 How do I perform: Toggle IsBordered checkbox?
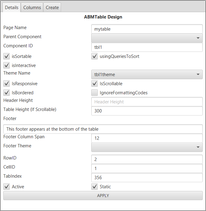tap(6, 92)
